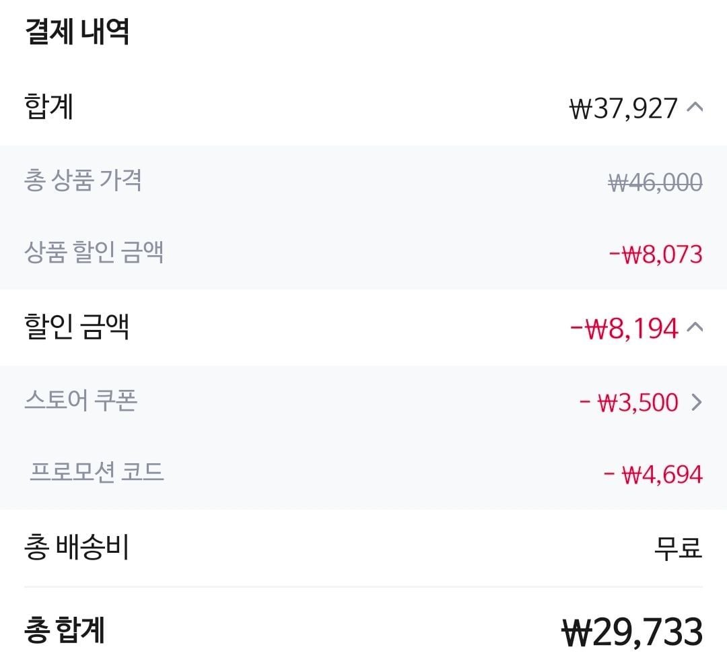Click the -₩8,194 discount total
Image resolution: width=727 pixels, height=672 pixels.
(623, 328)
